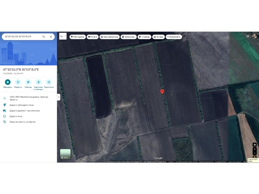This screenshot has width=259, height=194.
Task: Click the coordinates search input field
Action: coord(22,37)
